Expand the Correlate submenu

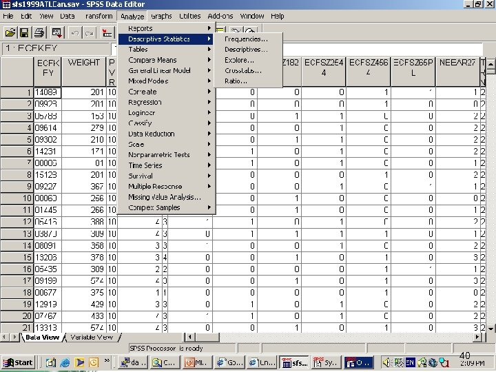click(167, 92)
